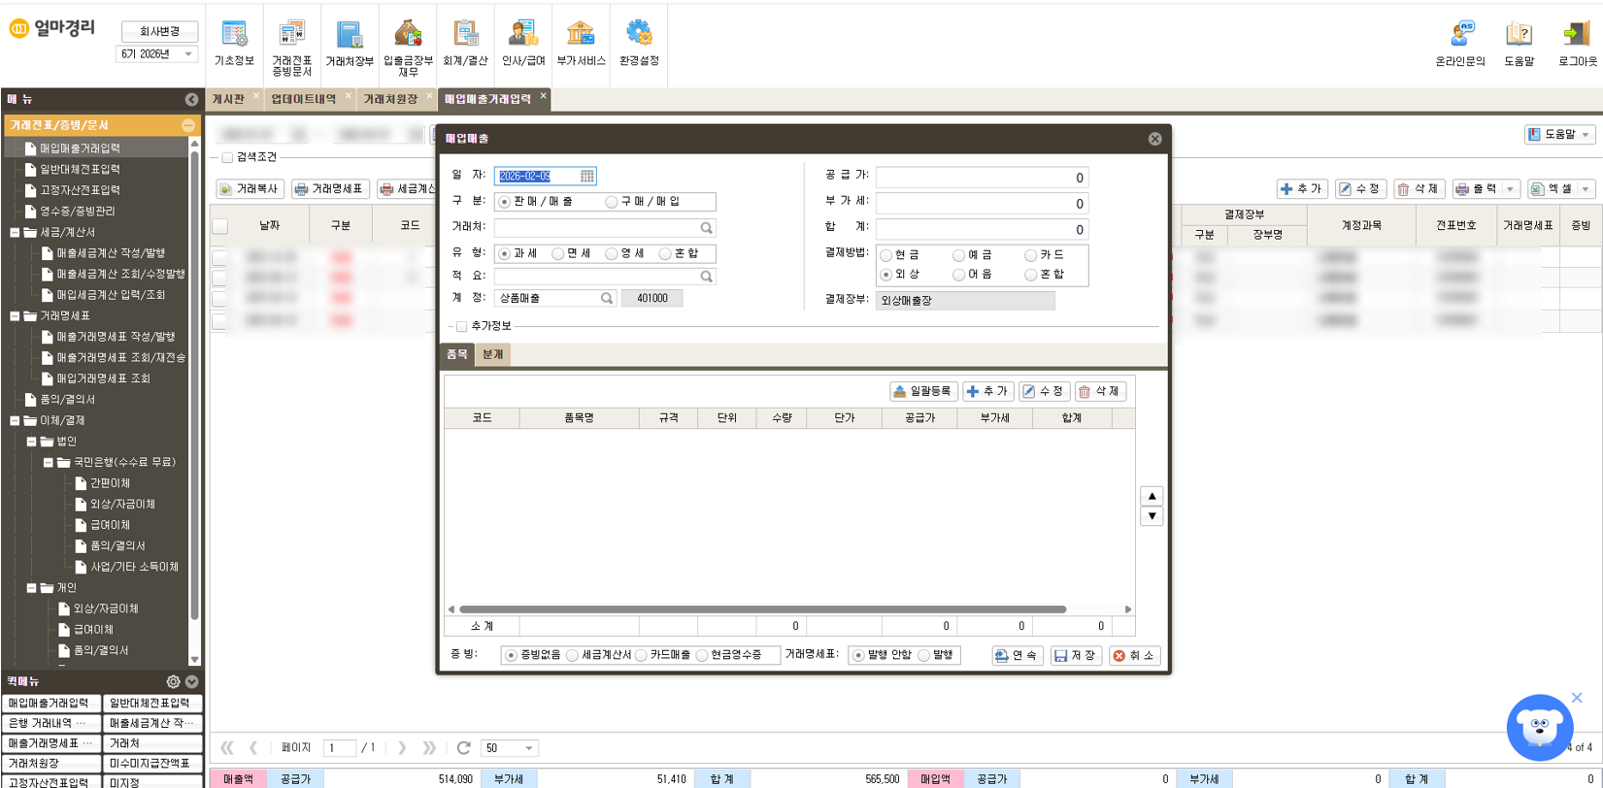Select the 영세 type radio button
Viewport: 1603px width, 788px height.
point(611,253)
